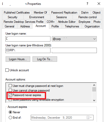Viewport: 104px width, 122px height.
Task: Select the End of expiry option
Action: [x=10, y=118]
